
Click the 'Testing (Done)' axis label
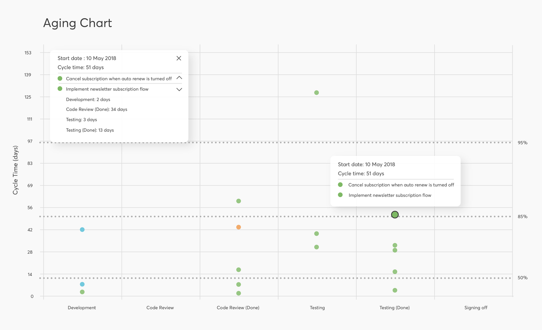[394, 308]
